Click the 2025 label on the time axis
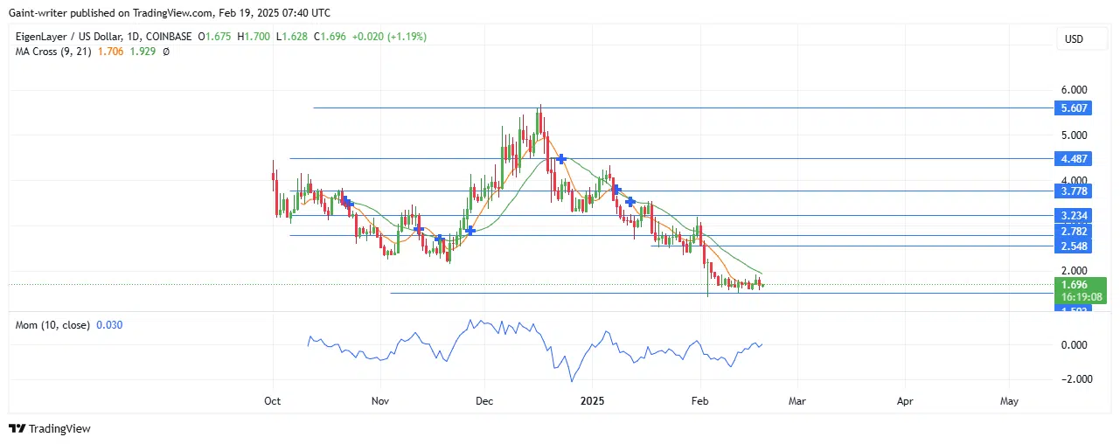The width and height of the screenshot is (1120, 444). tap(591, 401)
